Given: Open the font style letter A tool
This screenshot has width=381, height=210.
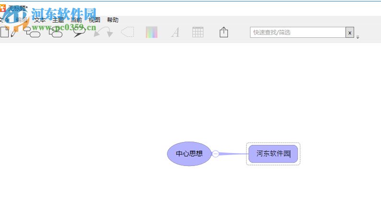Looking at the screenshot, I should (176, 32).
